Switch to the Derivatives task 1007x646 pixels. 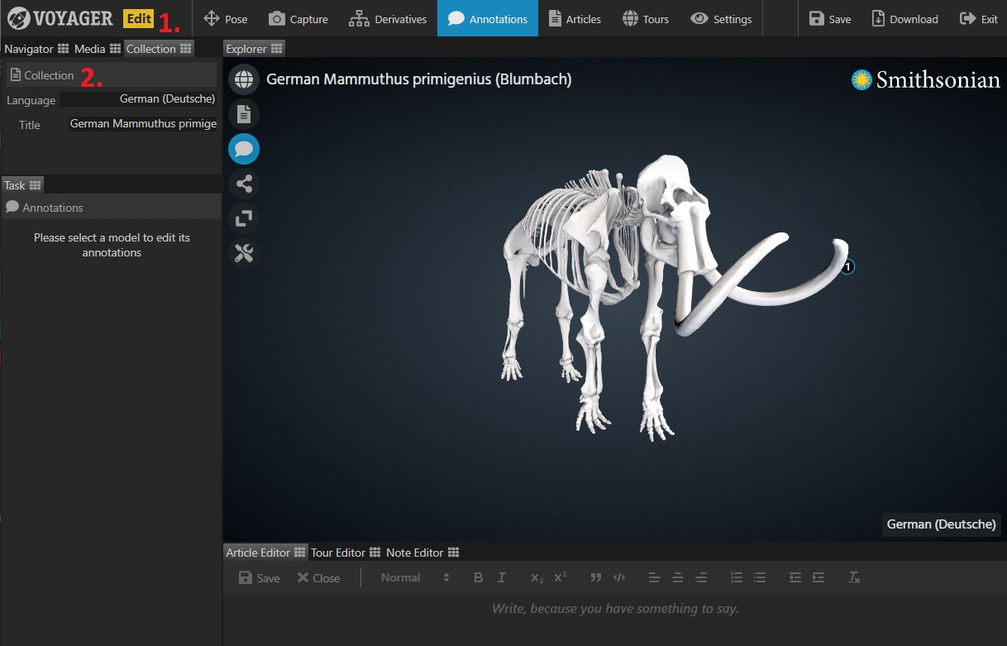pos(388,19)
